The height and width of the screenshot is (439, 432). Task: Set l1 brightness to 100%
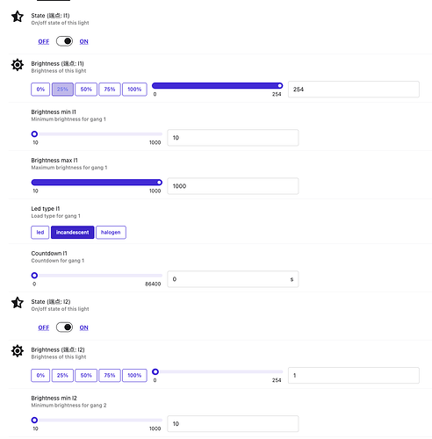click(134, 90)
